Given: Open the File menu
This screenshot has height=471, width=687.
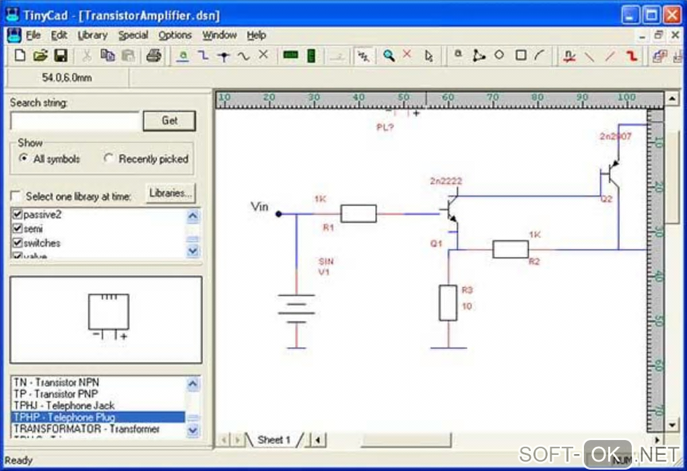Looking at the screenshot, I should coord(33,35).
